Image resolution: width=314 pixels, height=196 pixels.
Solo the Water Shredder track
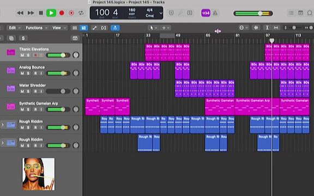28,91
